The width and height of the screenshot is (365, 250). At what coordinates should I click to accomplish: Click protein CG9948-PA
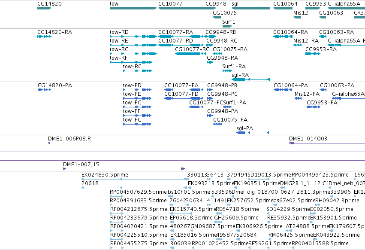click(210, 116)
